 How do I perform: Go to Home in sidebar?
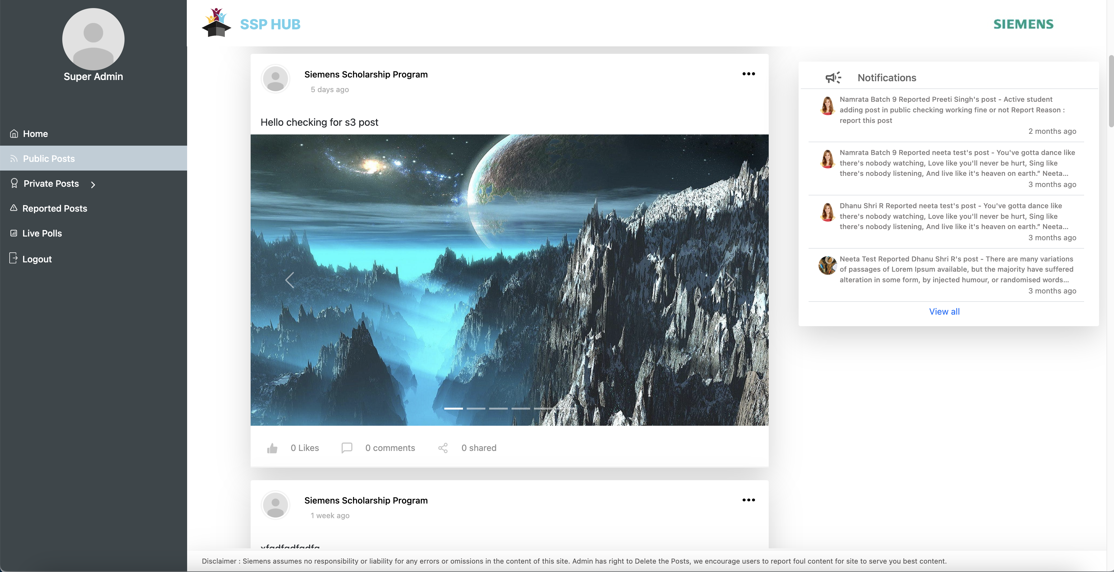pos(35,134)
